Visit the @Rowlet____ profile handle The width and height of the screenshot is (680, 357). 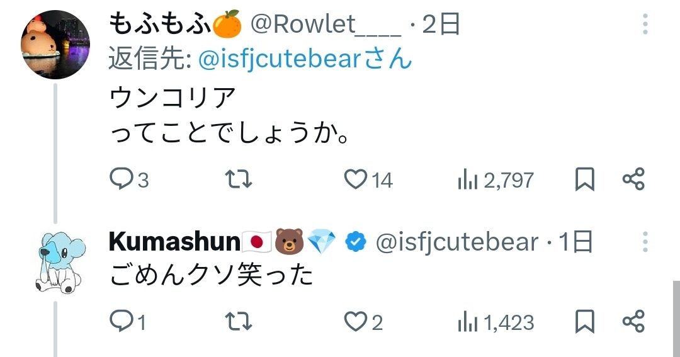[x=326, y=25]
